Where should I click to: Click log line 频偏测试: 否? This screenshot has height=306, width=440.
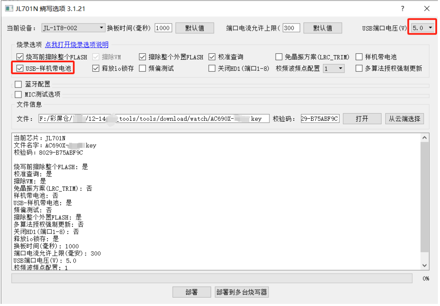[x=33, y=210]
